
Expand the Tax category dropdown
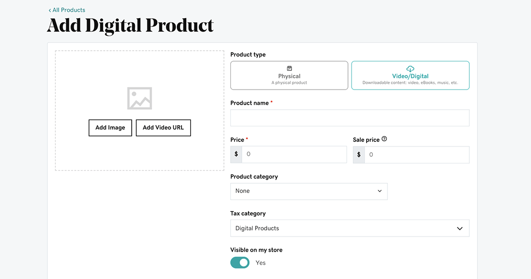point(350,228)
